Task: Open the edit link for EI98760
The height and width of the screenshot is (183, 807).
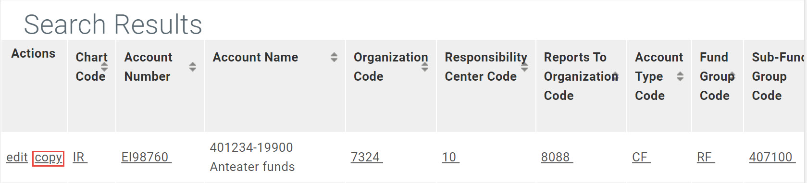Action: pos(17,157)
